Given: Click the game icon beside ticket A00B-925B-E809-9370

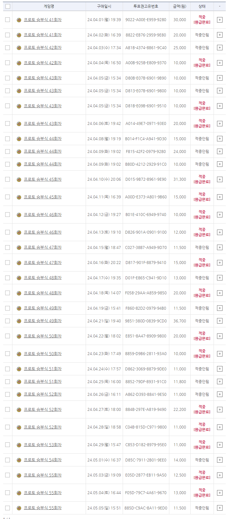Looking at the screenshot, I should pyautogui.click(x=19, y=63).
